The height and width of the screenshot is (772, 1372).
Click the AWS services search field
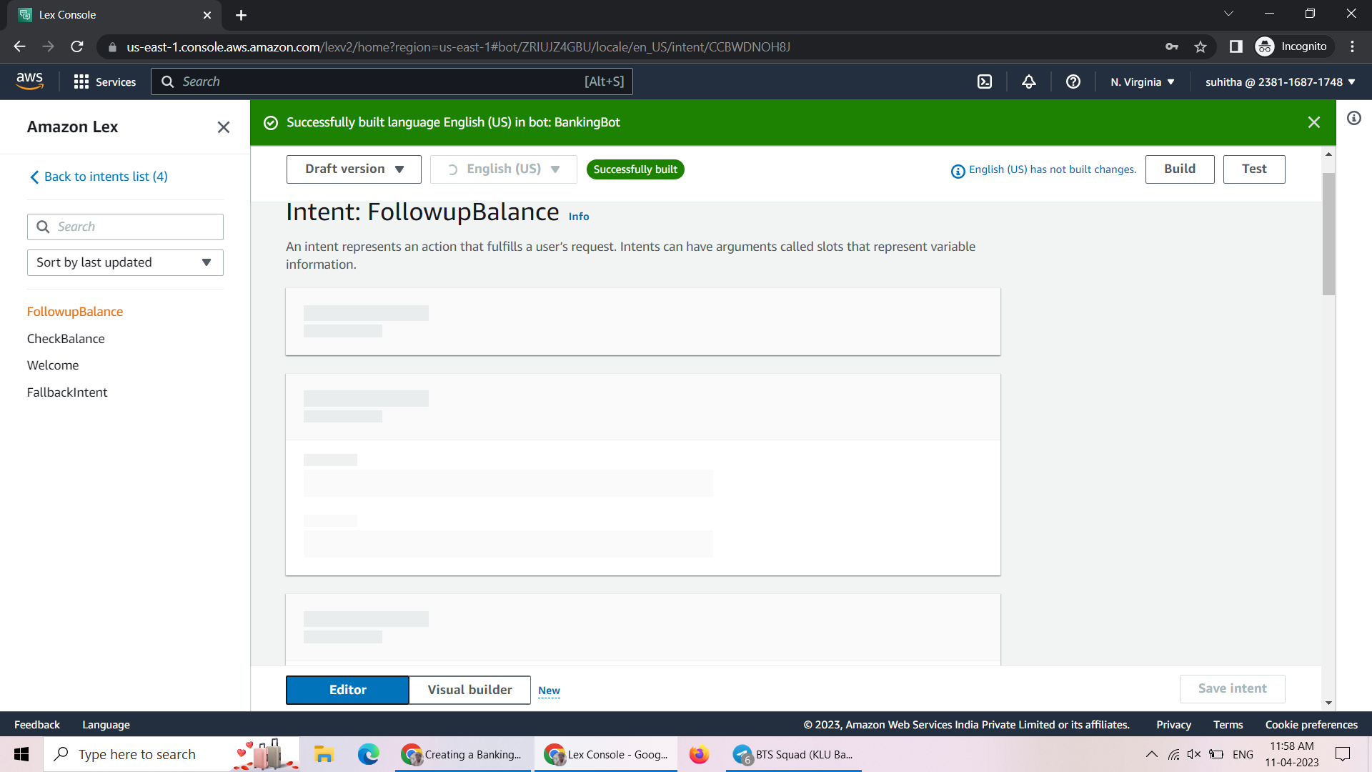tap(392, 81)
